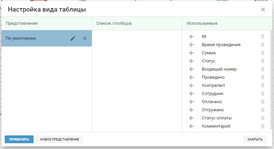Click left arrow for Отгружено column

click(192, 110)
